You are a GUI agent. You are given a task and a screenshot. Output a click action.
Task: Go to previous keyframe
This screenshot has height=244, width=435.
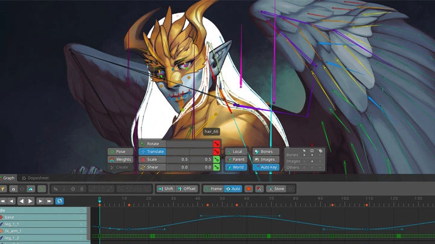pos(11,201)
